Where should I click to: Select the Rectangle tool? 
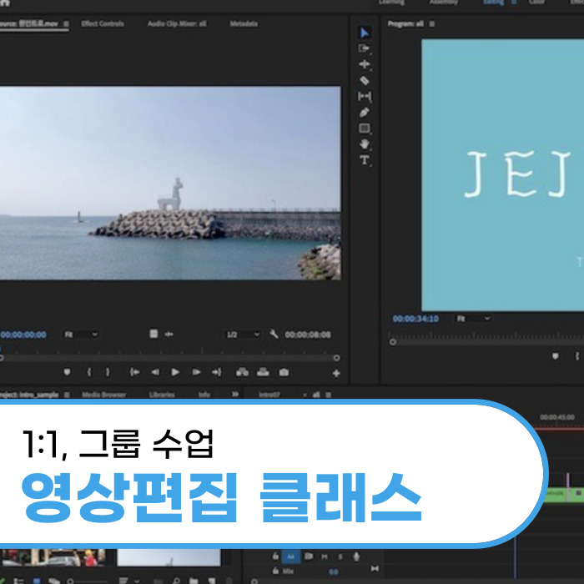coord(365,128)
